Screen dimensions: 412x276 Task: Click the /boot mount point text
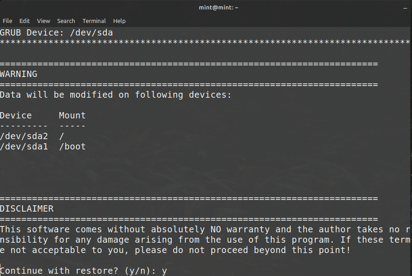coord(72,146)
